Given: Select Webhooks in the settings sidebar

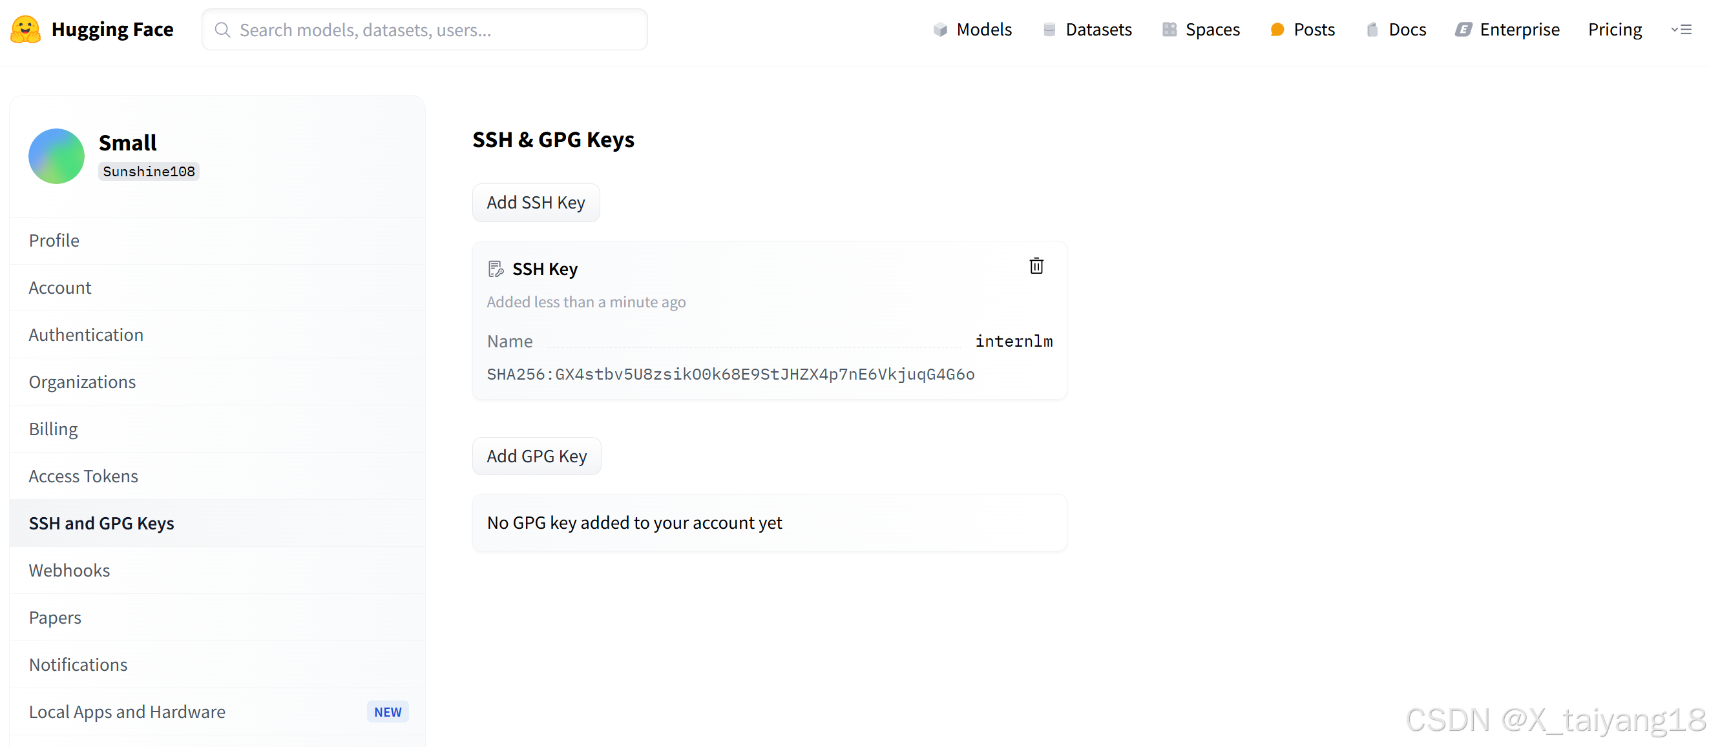Looking at the screenshot, I should pyautogui.click(x=69, y=570).
